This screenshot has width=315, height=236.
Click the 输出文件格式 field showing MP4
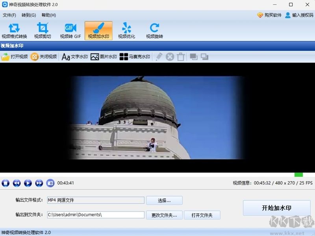(x=96, y=200)
